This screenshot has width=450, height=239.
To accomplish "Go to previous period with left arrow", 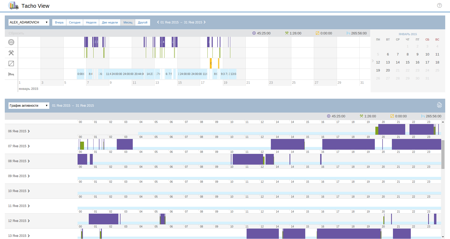I will tap(158, 22).
